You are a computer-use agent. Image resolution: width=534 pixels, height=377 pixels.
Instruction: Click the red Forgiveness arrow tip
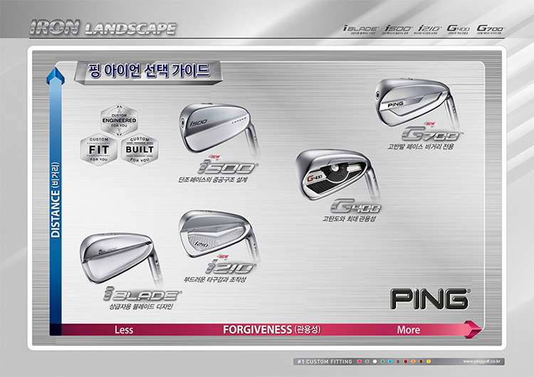tap(471, 329)
